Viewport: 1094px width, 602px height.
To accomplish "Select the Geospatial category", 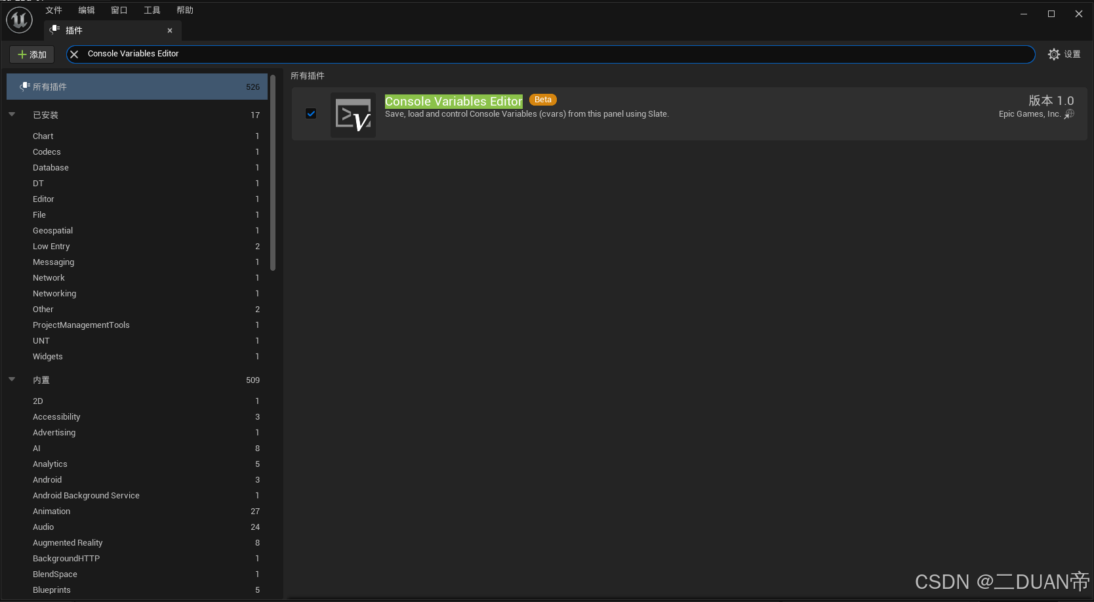I will (137, 230).
